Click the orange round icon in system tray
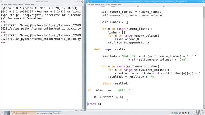This screenshot has width=205, height=115. click(183, 113)
